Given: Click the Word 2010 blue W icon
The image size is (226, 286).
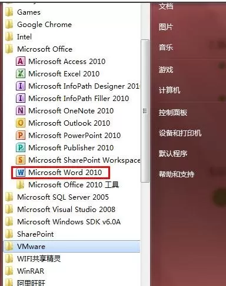Looking at the screenshot, I should [21, 173].
